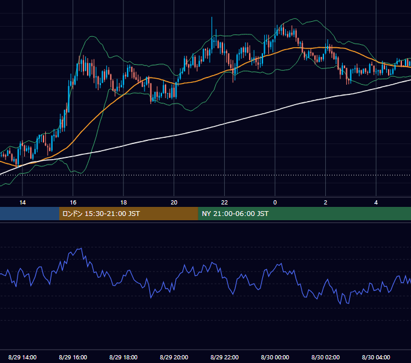Click the 22 hour label on chart axis

click(224, 203)
